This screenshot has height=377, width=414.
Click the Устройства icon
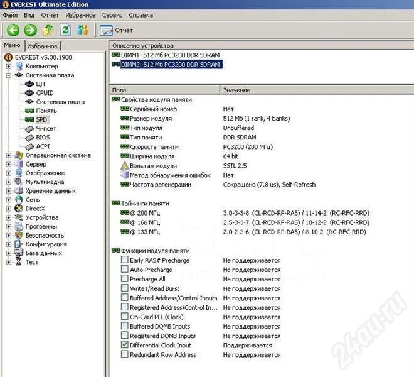click(x=19, y=217)
